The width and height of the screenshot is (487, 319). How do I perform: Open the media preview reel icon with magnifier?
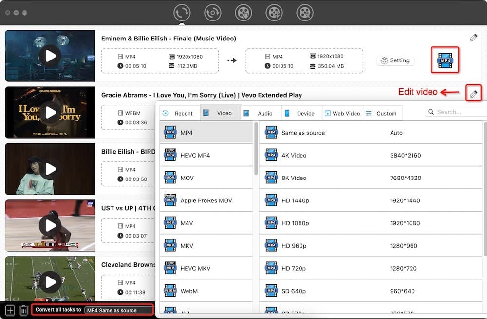tap(305, 13)
